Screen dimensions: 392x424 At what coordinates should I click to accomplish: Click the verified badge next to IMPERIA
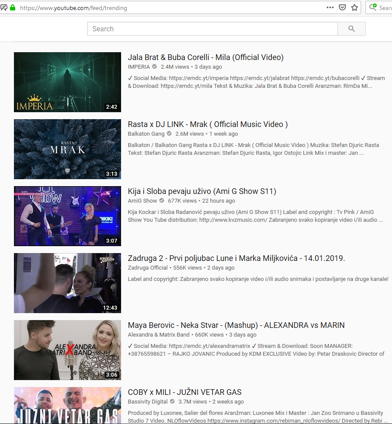(x=155, y=67)
